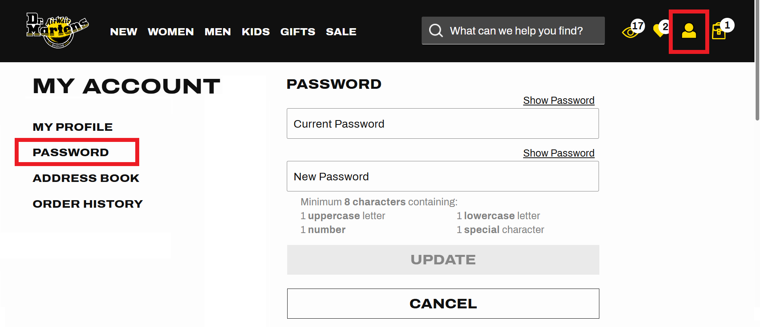
Task: Open the wishlist heart icon
Action: (659, 31)
